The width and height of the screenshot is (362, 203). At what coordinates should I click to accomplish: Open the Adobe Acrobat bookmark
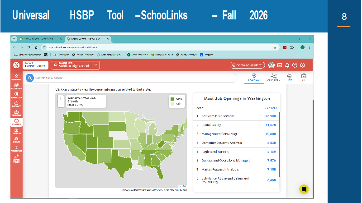tap(186, 55)
